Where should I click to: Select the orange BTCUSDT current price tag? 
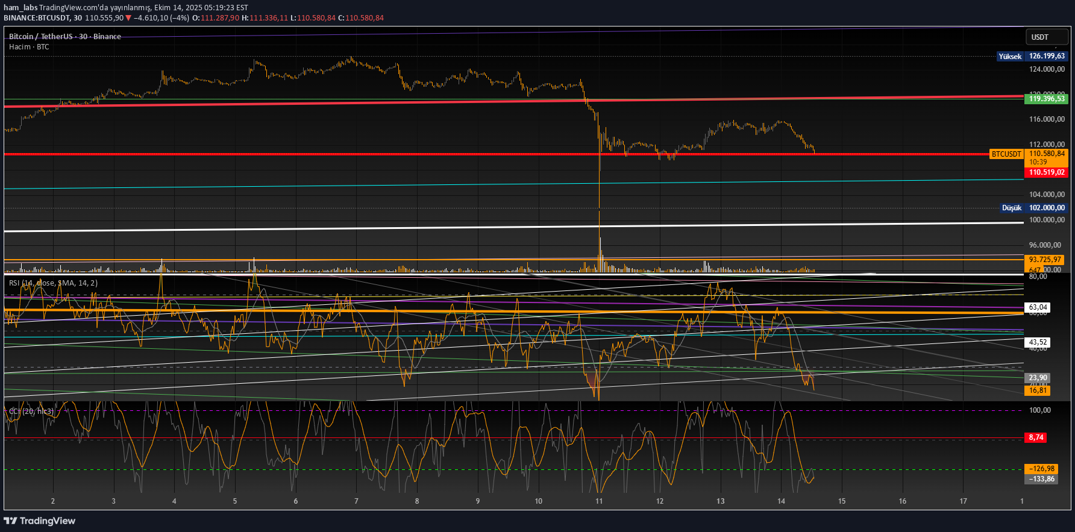pyautogui.click(x=1006, y=154)
